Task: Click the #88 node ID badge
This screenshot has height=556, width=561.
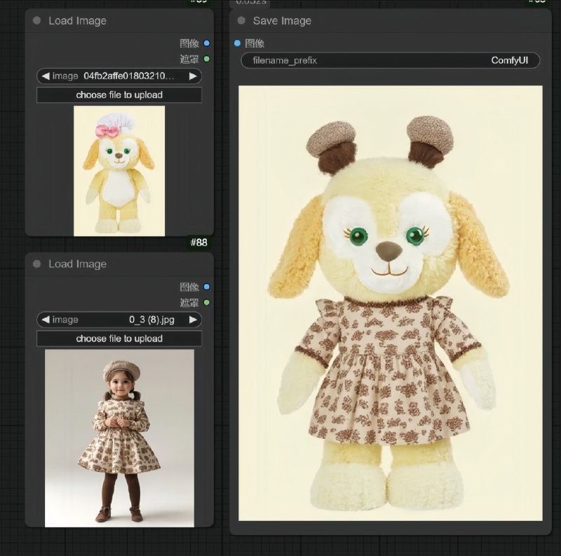Action: [198, 243]
